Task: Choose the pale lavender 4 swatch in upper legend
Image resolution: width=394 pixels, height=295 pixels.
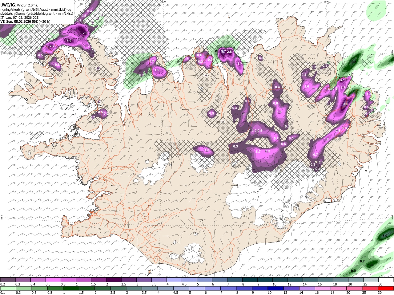Action: [174, 280]
